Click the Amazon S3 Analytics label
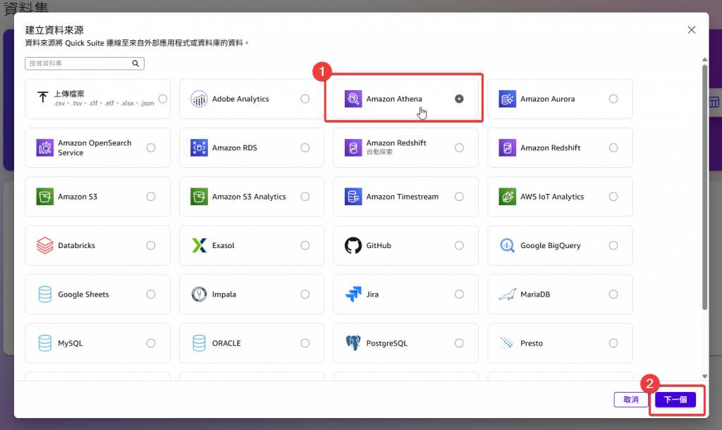 coord(249,197)
